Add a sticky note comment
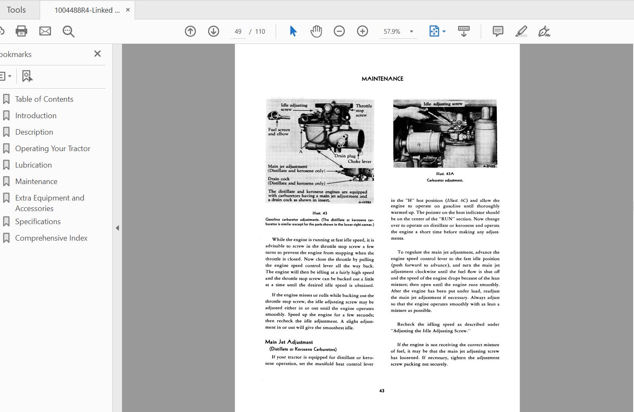Image resolution: width=634 pixels, height=412 pixels. click(498, 31)
